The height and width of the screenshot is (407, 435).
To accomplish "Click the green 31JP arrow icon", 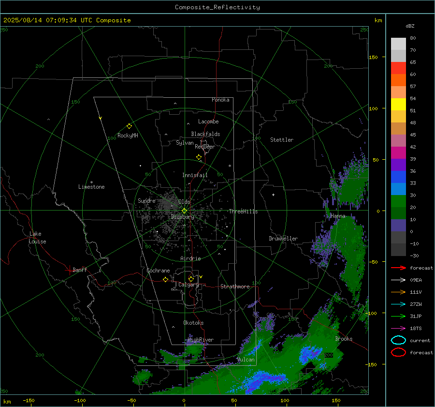I will [x=398, y=316].
